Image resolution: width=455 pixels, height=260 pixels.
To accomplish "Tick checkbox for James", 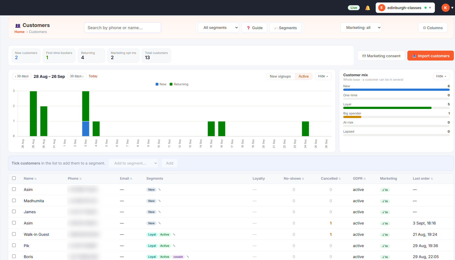I will [x=14, y=212].
